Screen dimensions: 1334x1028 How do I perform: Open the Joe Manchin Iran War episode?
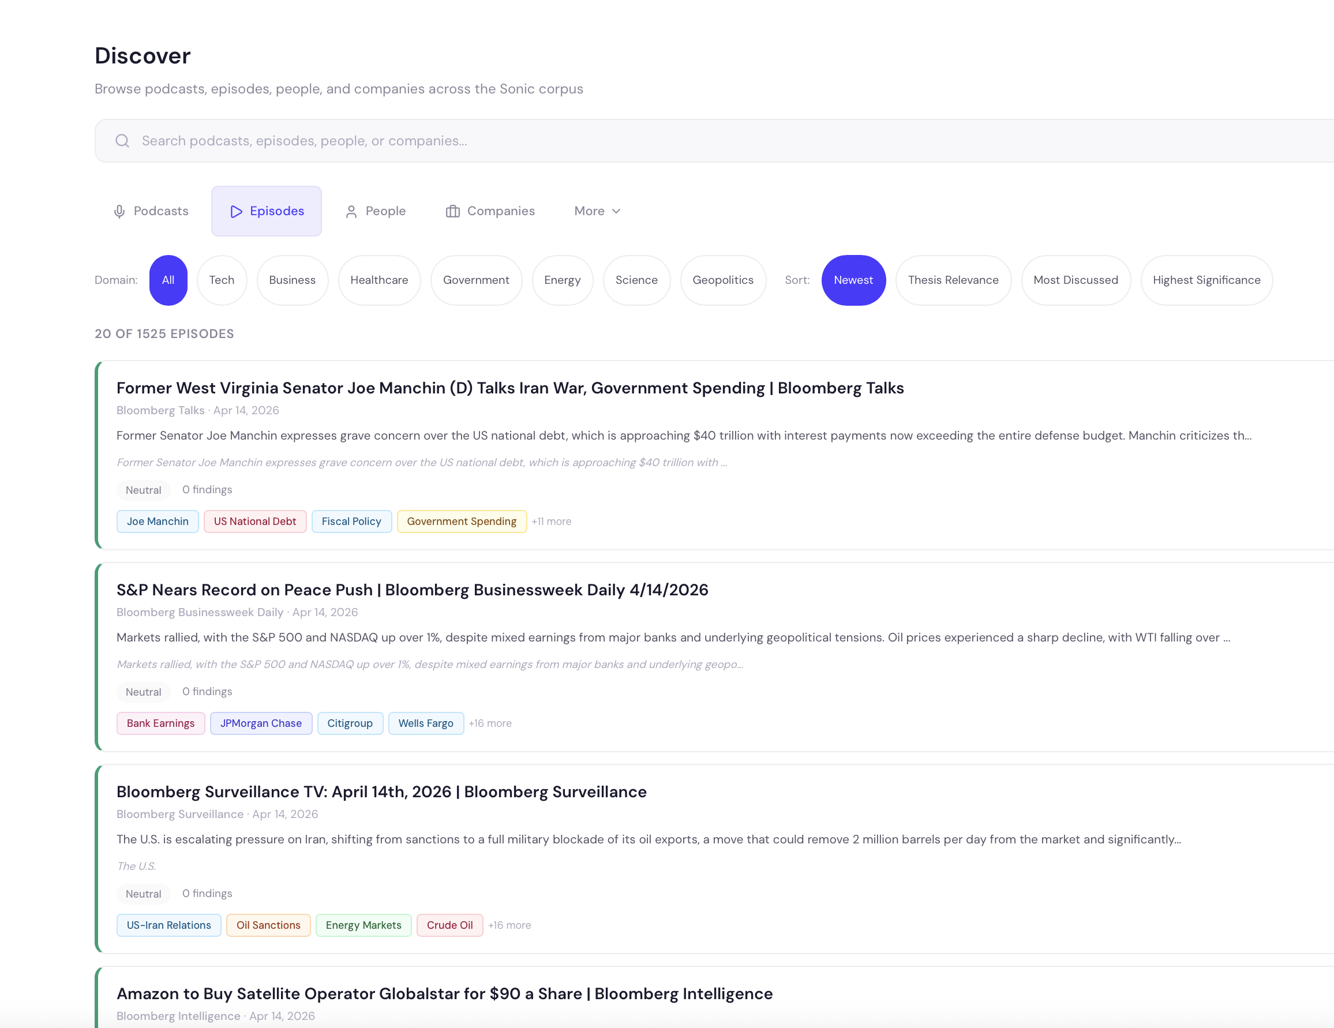pyautogui.click(x=510, y=388)
